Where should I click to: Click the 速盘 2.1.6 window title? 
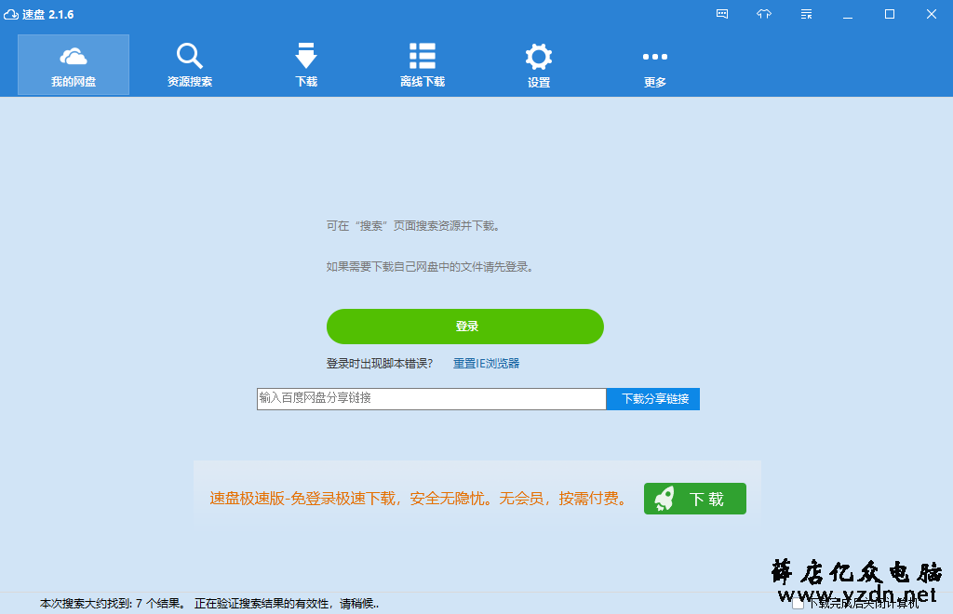click(x=48, y=14)
